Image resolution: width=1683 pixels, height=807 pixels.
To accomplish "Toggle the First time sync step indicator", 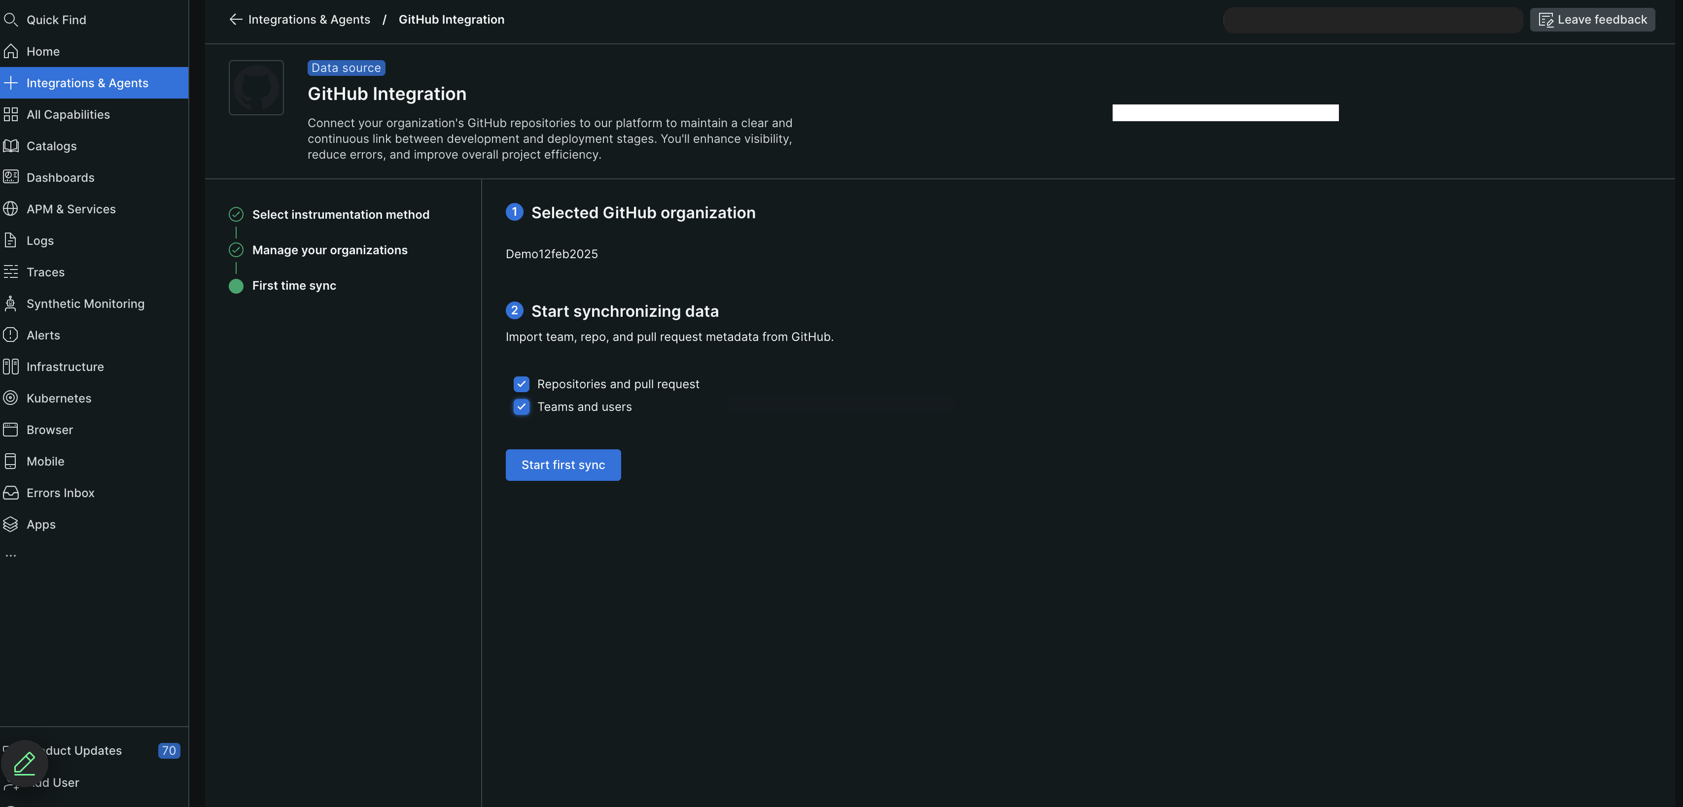I will coord(236,286).
